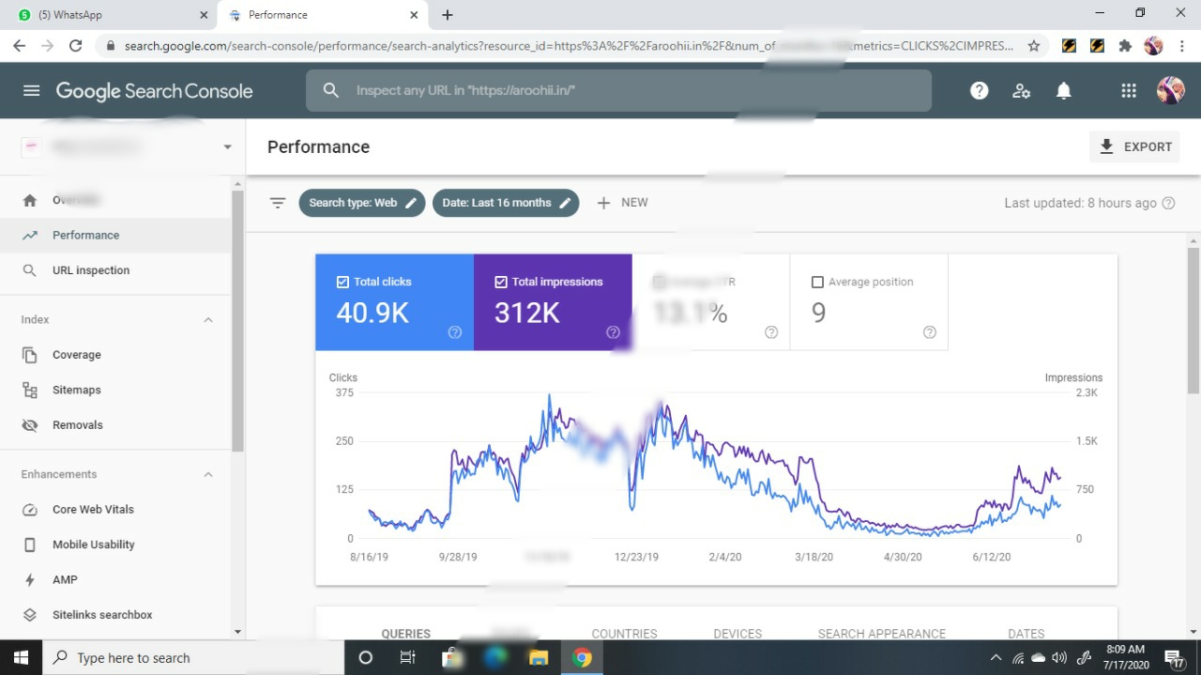Image resolution: width=1201 pixels, height=675 pixels.
Task: Open the Mobile Usability report
Action: [x=93, y=545]
